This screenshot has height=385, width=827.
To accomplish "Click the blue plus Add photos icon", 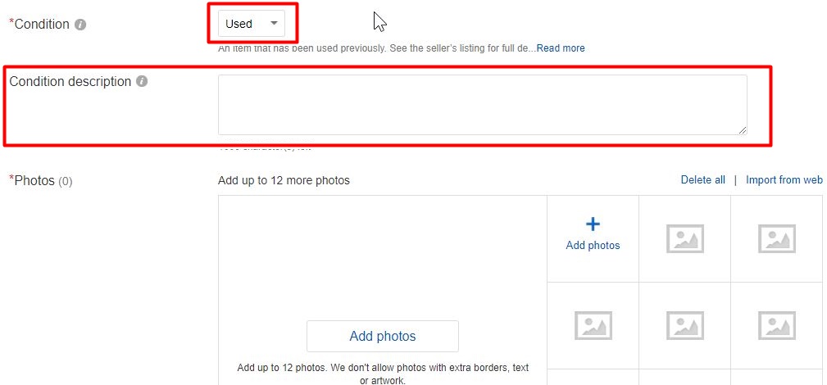I will tap(593, 224).
